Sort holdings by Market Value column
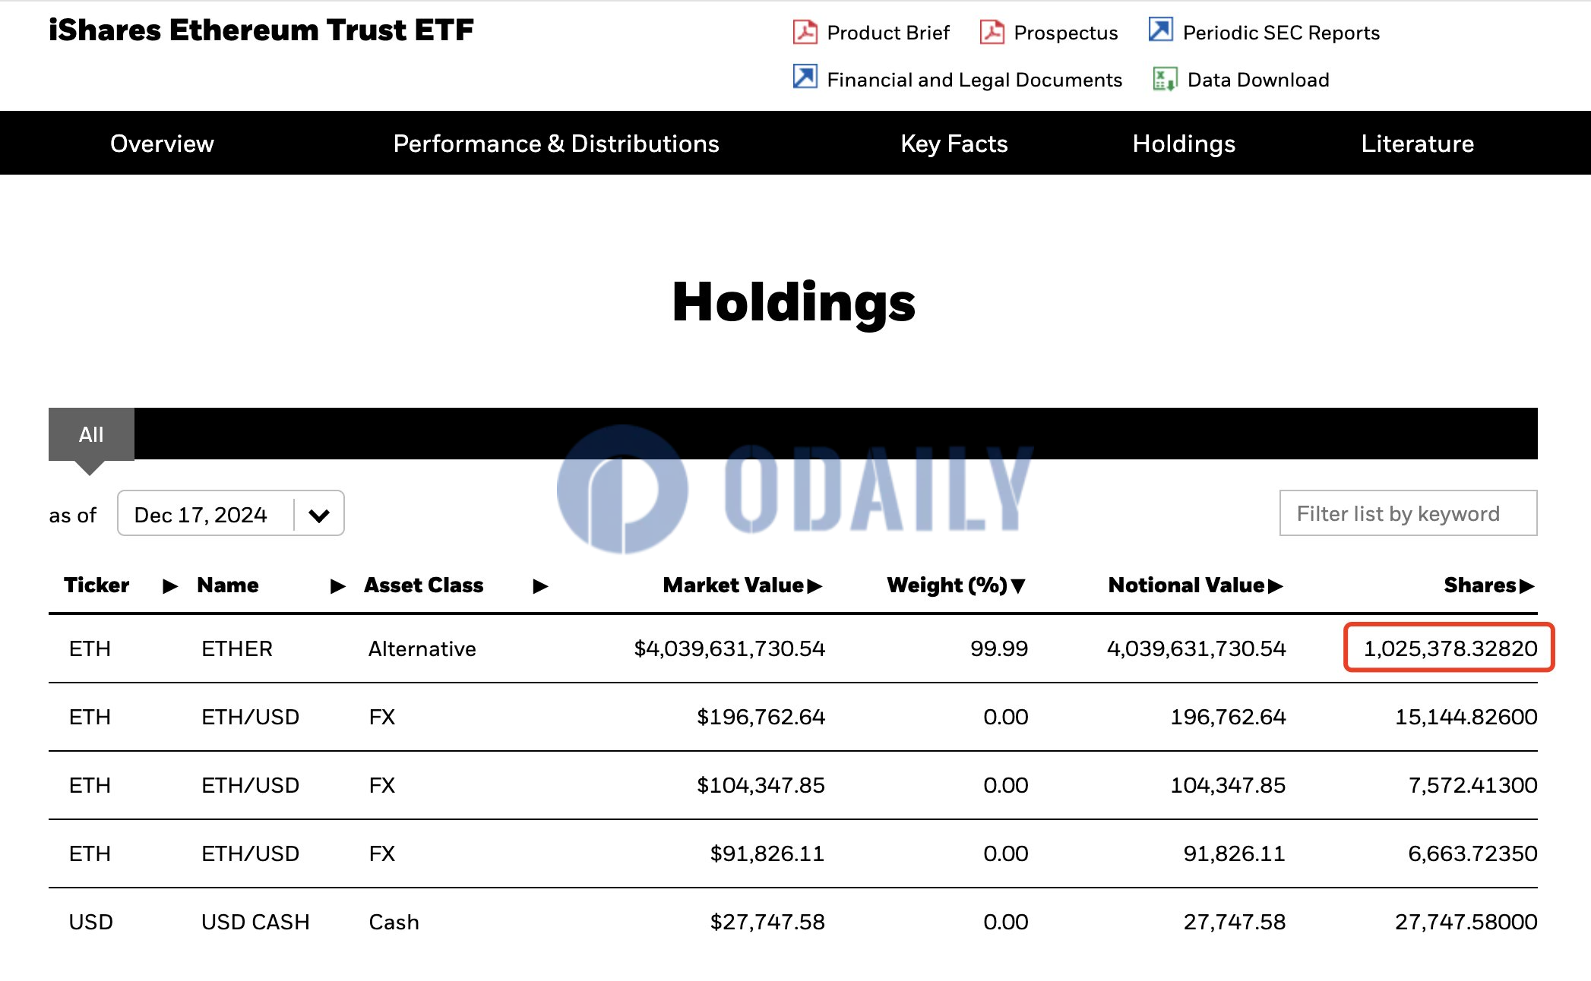The height and width of the screenshot is (981, 1591). click(742, 585)
